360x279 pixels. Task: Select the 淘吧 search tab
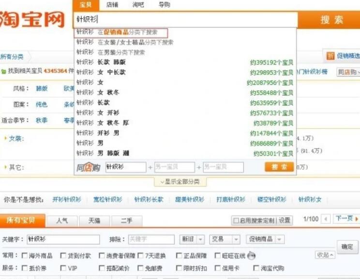[138, 5]
